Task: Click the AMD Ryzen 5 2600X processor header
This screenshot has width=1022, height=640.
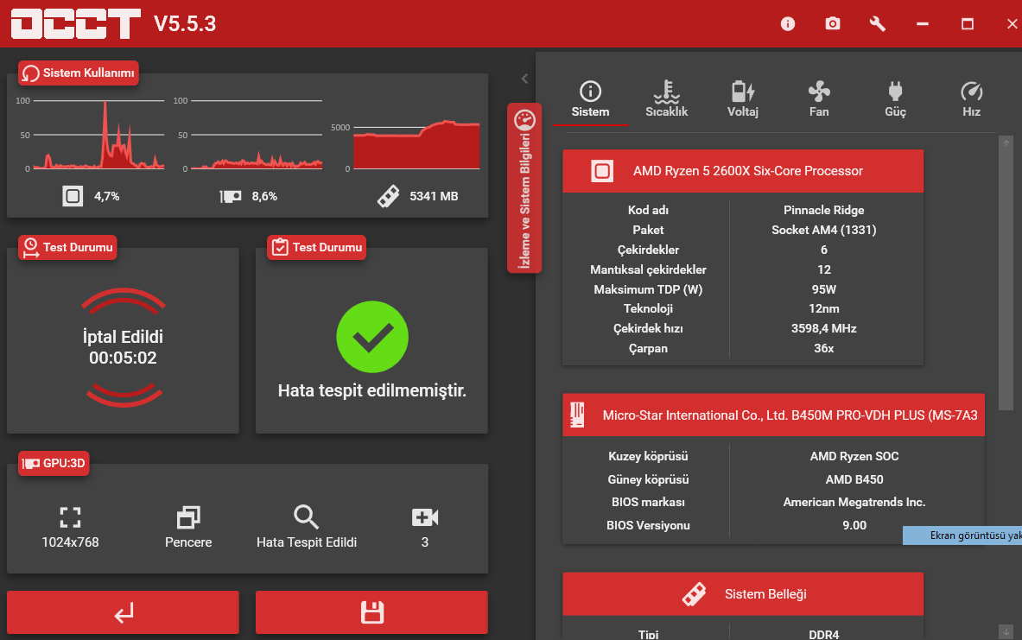Action: coord(743,171)
